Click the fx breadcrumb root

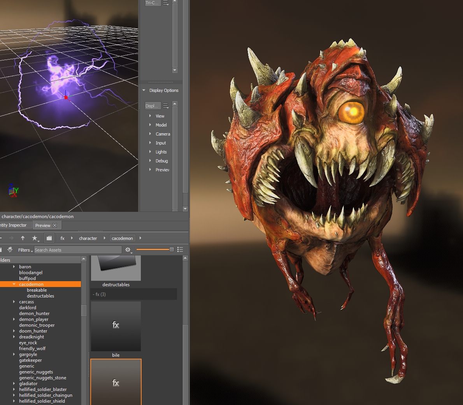point(62,238)
